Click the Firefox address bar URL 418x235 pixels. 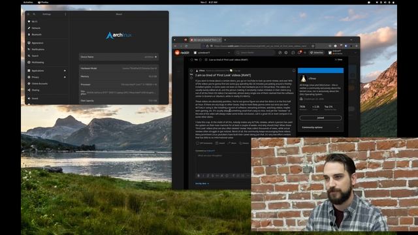(x=260, y=46)
